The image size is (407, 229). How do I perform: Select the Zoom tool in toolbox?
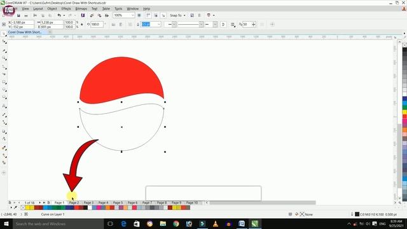4,58
